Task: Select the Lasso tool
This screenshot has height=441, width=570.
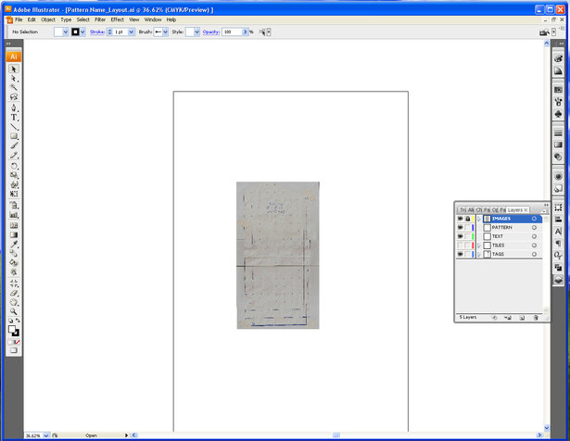Action: point(14,96)
